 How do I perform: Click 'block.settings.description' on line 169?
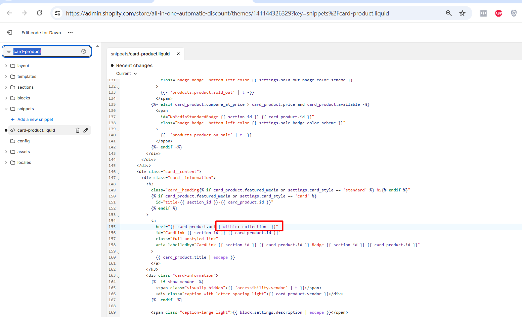click(271, 312)
